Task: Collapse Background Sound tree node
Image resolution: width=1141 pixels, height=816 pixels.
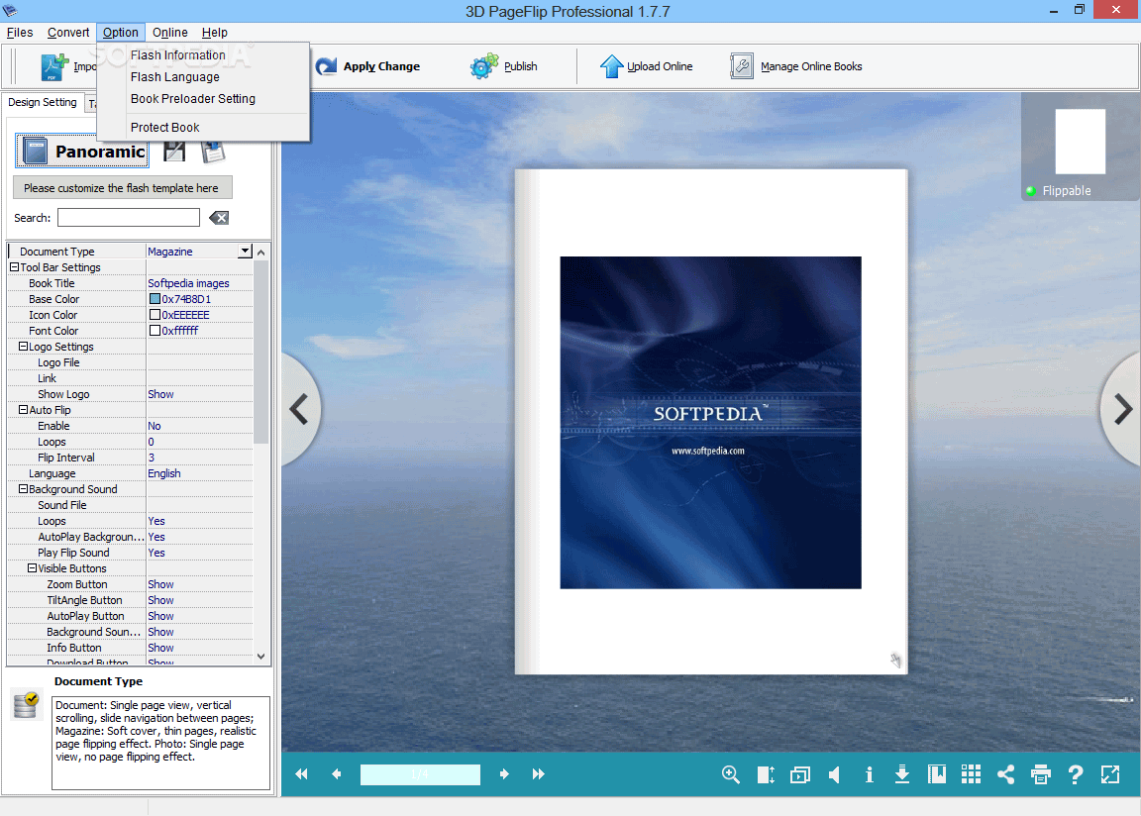Action: point(24,489)
